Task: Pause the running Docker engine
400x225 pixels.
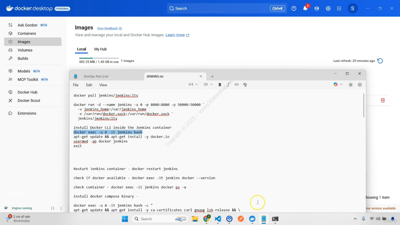Action: 53,208
